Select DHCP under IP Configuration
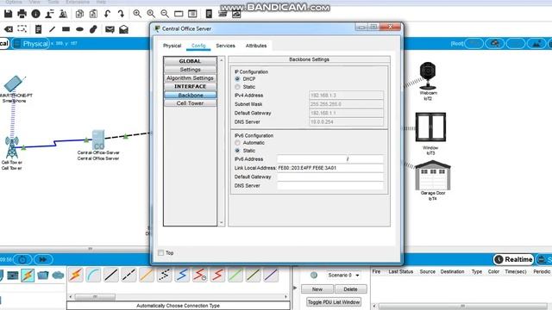This screenshot has height=310, width=552. [x=238, y=79]
